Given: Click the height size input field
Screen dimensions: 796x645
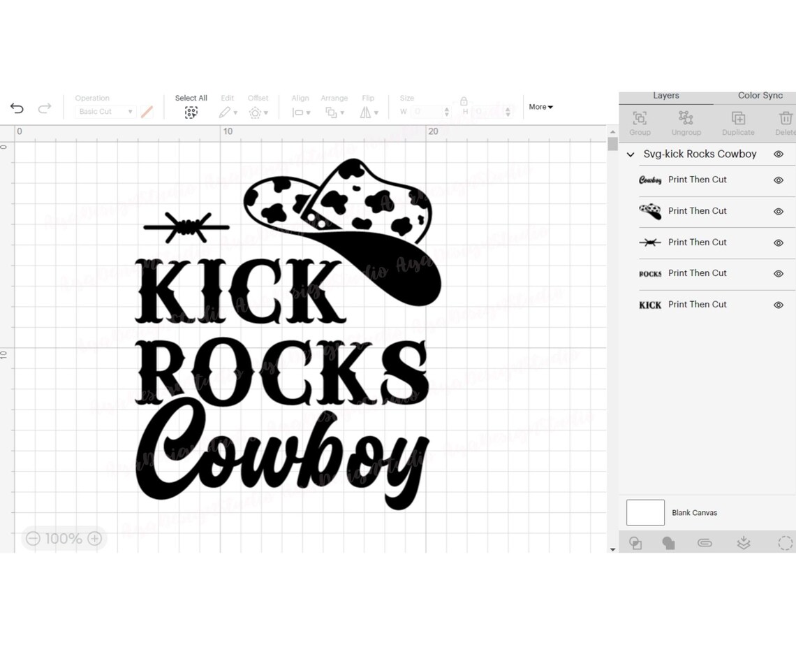Looking at the screenshot, I should pos(488,112).
